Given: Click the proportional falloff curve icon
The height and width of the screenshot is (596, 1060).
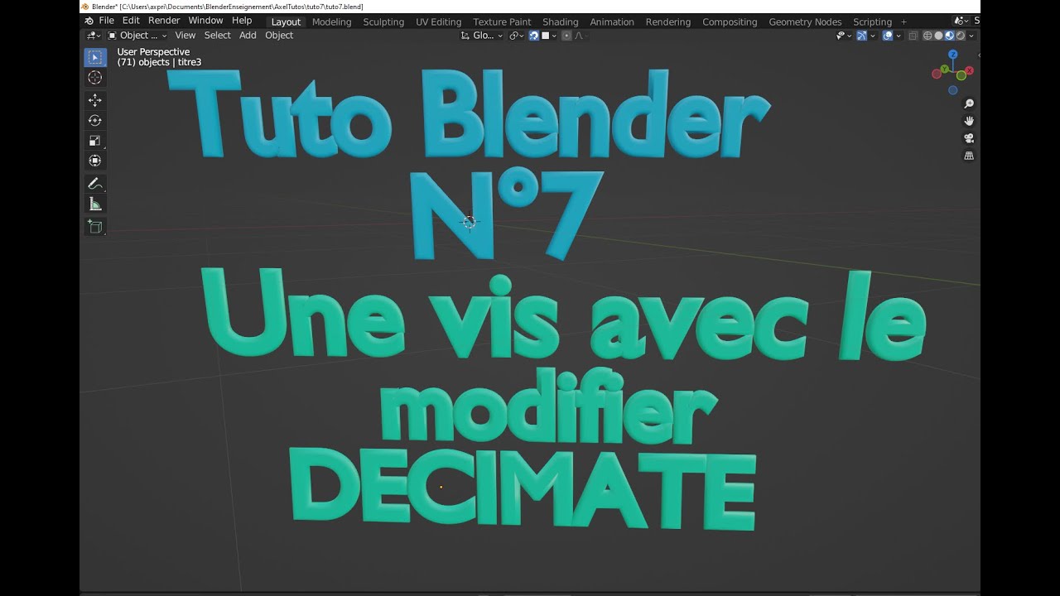Looking at the screenshot, I should [x=579, y=36].
